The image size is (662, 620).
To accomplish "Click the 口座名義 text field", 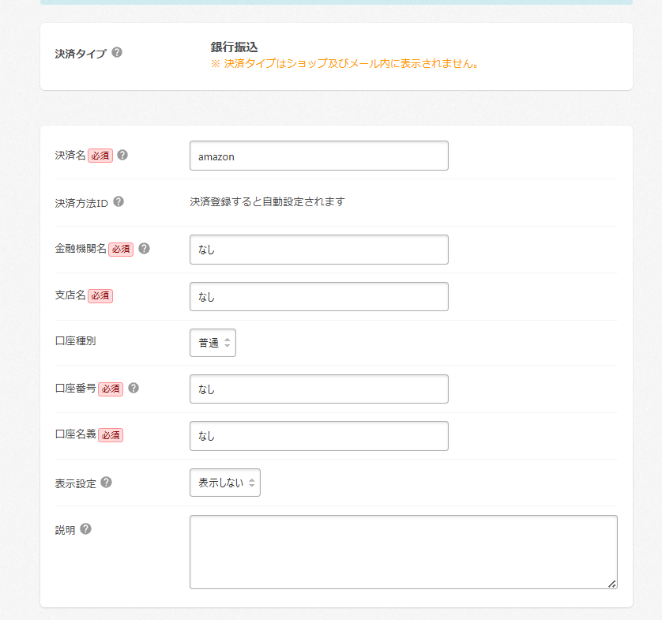I will [318, 436].
